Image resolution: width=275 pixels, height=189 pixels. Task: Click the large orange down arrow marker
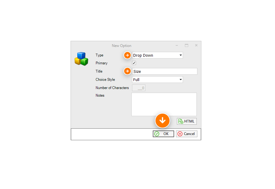click(x=163, y=121)
